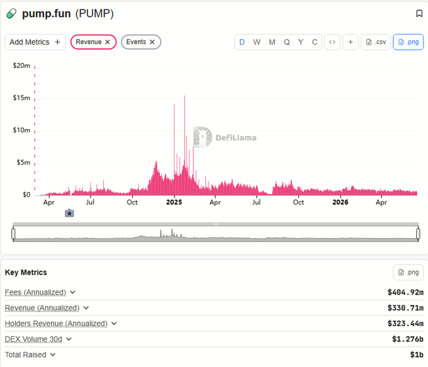
Task: Download Key Metrics as .png
Action: tap(408, 272)
